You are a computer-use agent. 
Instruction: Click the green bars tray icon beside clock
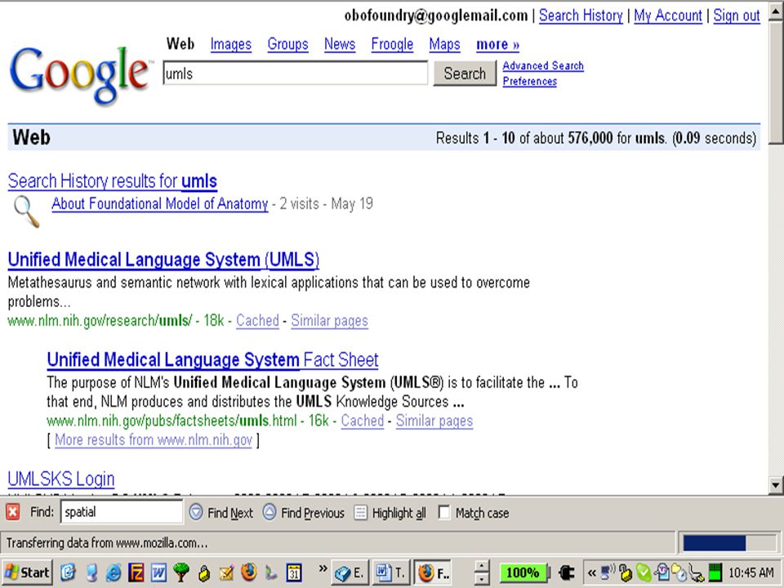(715, 572)
